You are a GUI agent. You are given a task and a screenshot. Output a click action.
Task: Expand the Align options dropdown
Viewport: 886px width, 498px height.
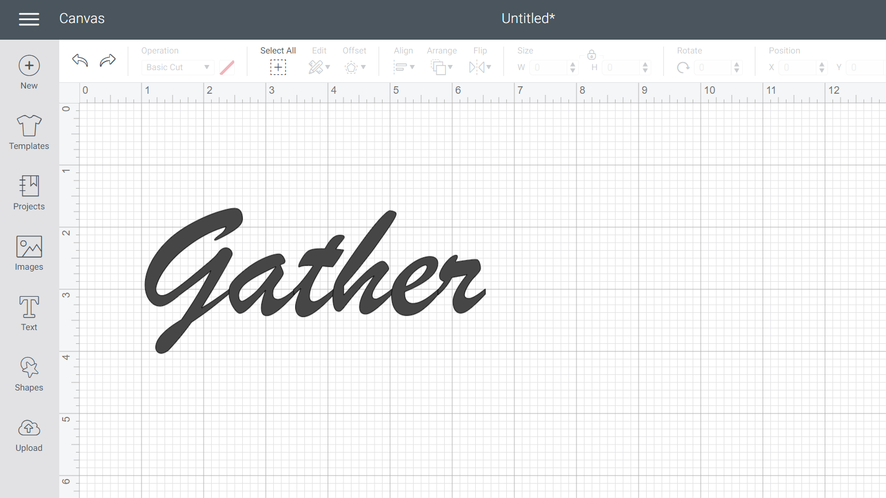tap(405, 67)
